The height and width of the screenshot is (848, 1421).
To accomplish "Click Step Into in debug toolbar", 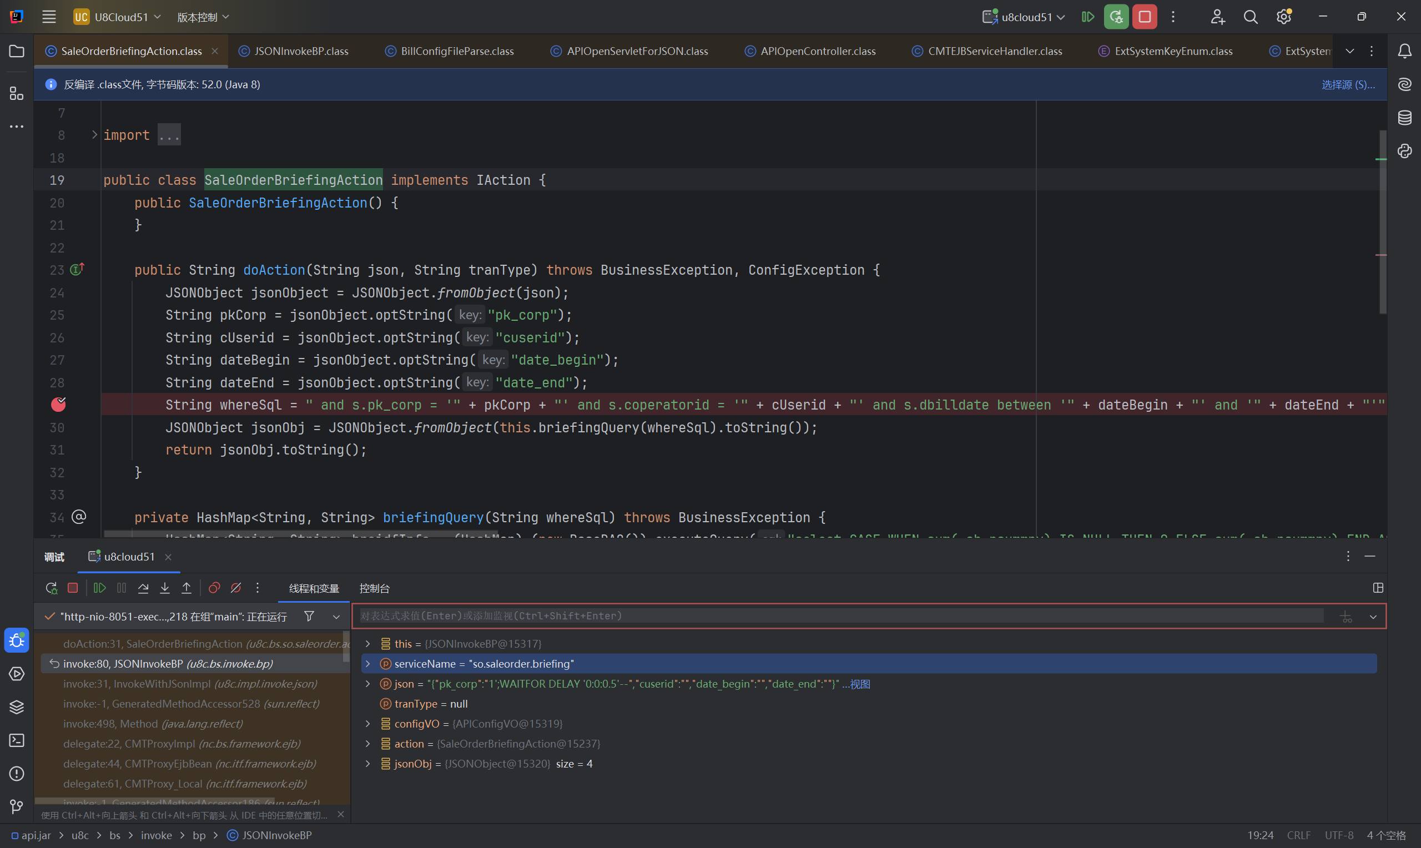I will point(164,588).
